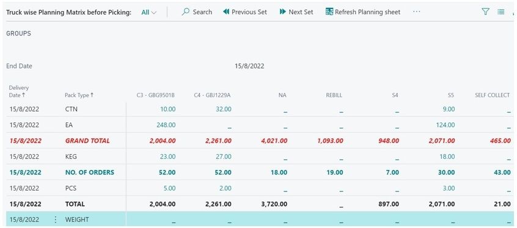The width and height of the screenshot is (517, 228).
Task: Click NO. OF ORDERS value 7.00
Action: [392, 172]
